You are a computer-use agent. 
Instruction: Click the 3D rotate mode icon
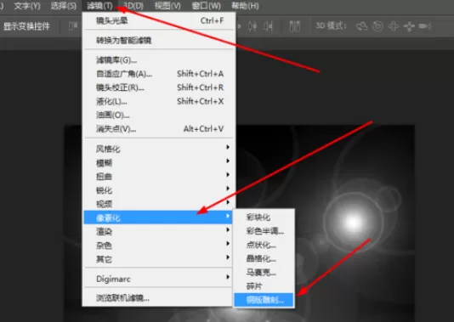click(x=361, y=26)
